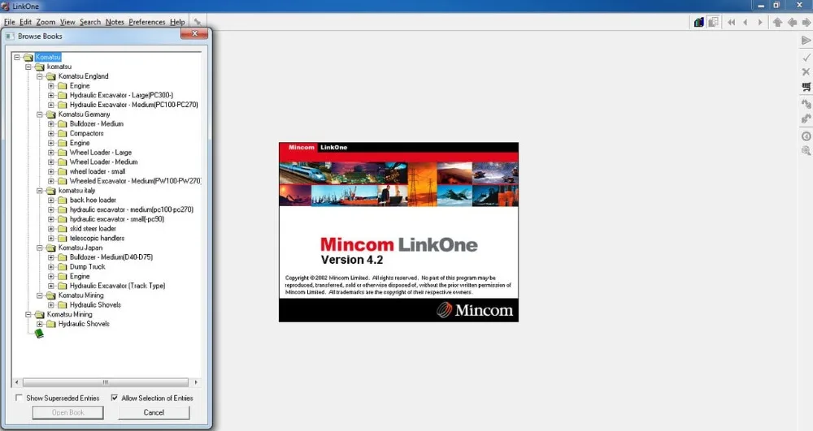This screenshot has width=813, height=431.
Task: Click the folder icon beside skid steer loader
Action: pyautogui.click(x=63, y=229)
